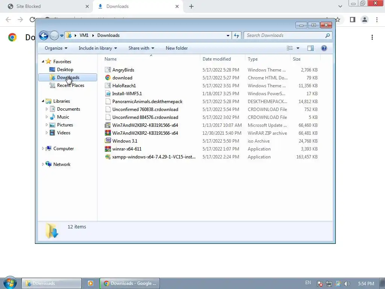Click Downloads Explorer taskbar button

pyautogui.click(x=52, y=283)
